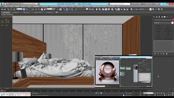This screenshot has height=98, width=174.
Task: Open the Rendered Frame Window icon
Action: click(x=119, y=10)
